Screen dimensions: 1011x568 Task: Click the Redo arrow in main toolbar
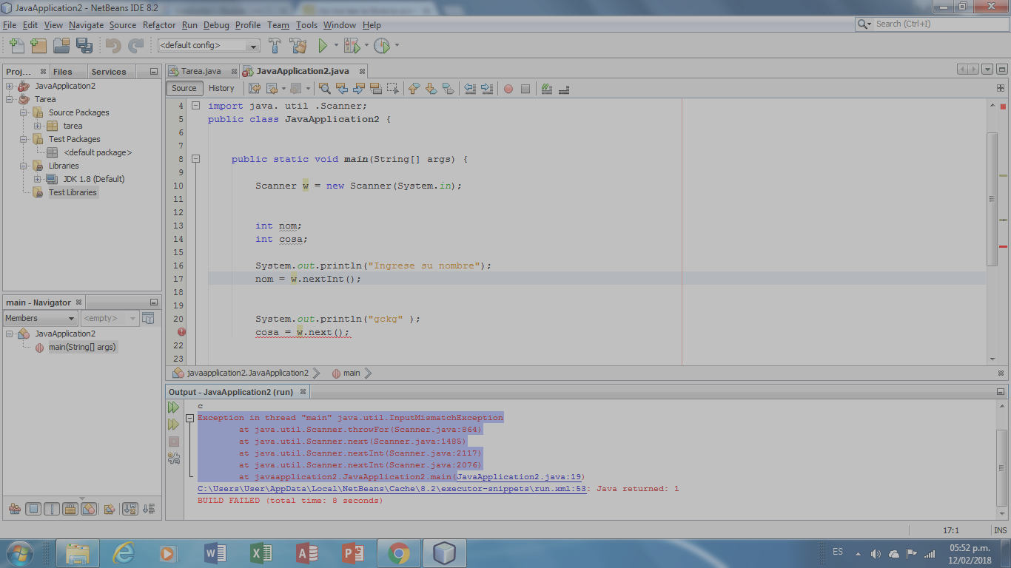(135, 46)
